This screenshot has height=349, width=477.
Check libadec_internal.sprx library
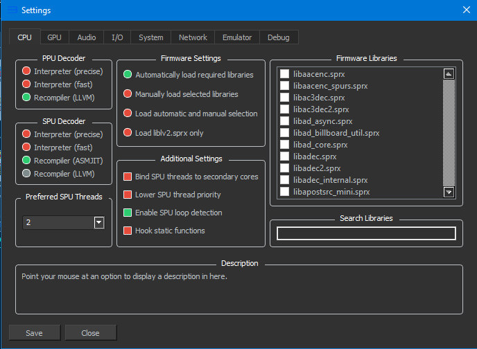(x=284, y=180)
